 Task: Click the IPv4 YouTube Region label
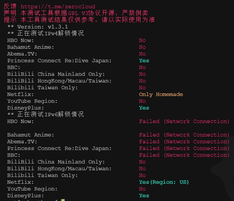pyautogui.click(x=32, y=101)
